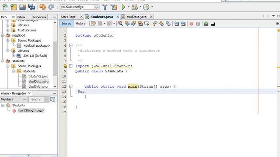
Task: Toggle highlight search in editor toolbar
Action: [140, 24]
